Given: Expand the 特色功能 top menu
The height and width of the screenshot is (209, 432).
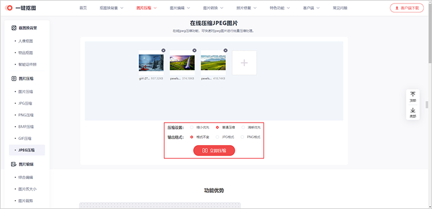Looking at the screenshot, I should (280, 8).
